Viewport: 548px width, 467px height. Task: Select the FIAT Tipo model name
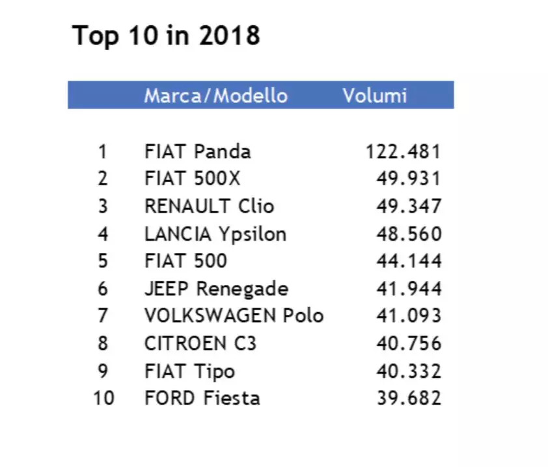pyautogui.click(x=189, y=371)
